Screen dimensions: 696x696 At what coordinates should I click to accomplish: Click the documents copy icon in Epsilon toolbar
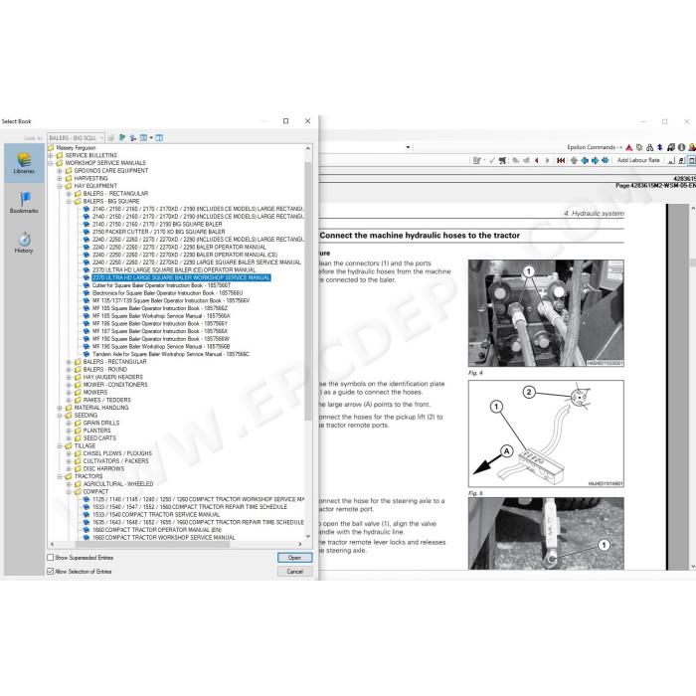[x=639, y=147]
